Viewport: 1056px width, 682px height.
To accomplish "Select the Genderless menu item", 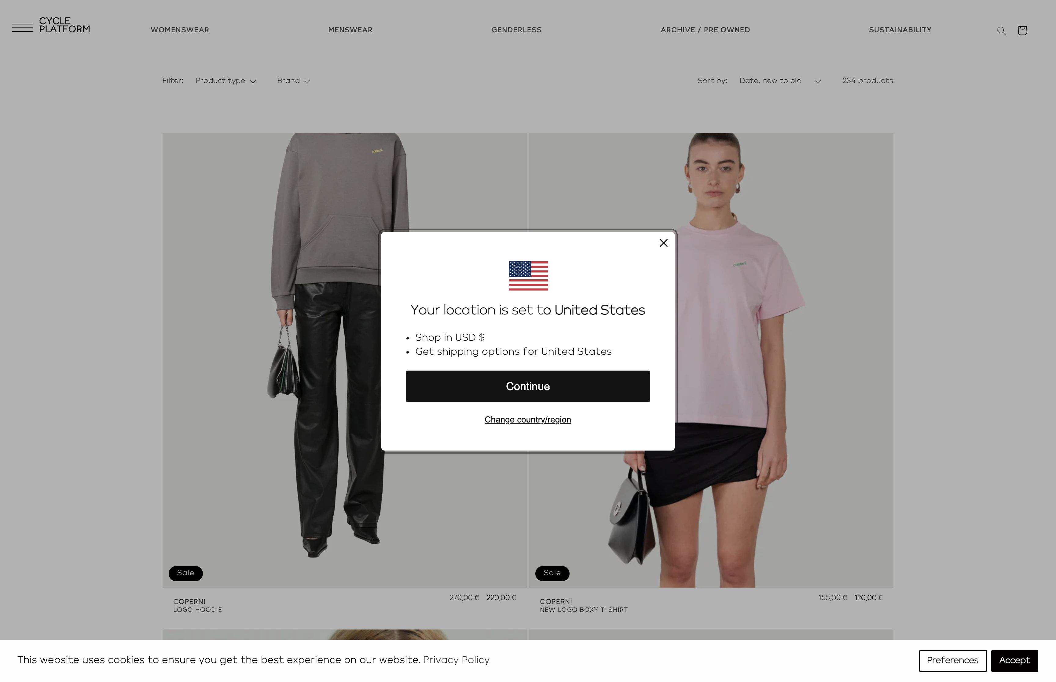I will (516, 30).
